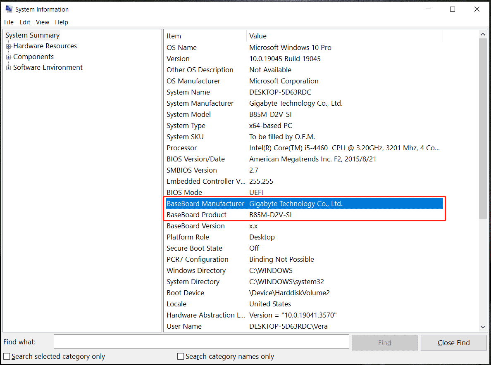Maximize the System Information window
This screenshot has height=365, width=491.
(x=453, y=9)
